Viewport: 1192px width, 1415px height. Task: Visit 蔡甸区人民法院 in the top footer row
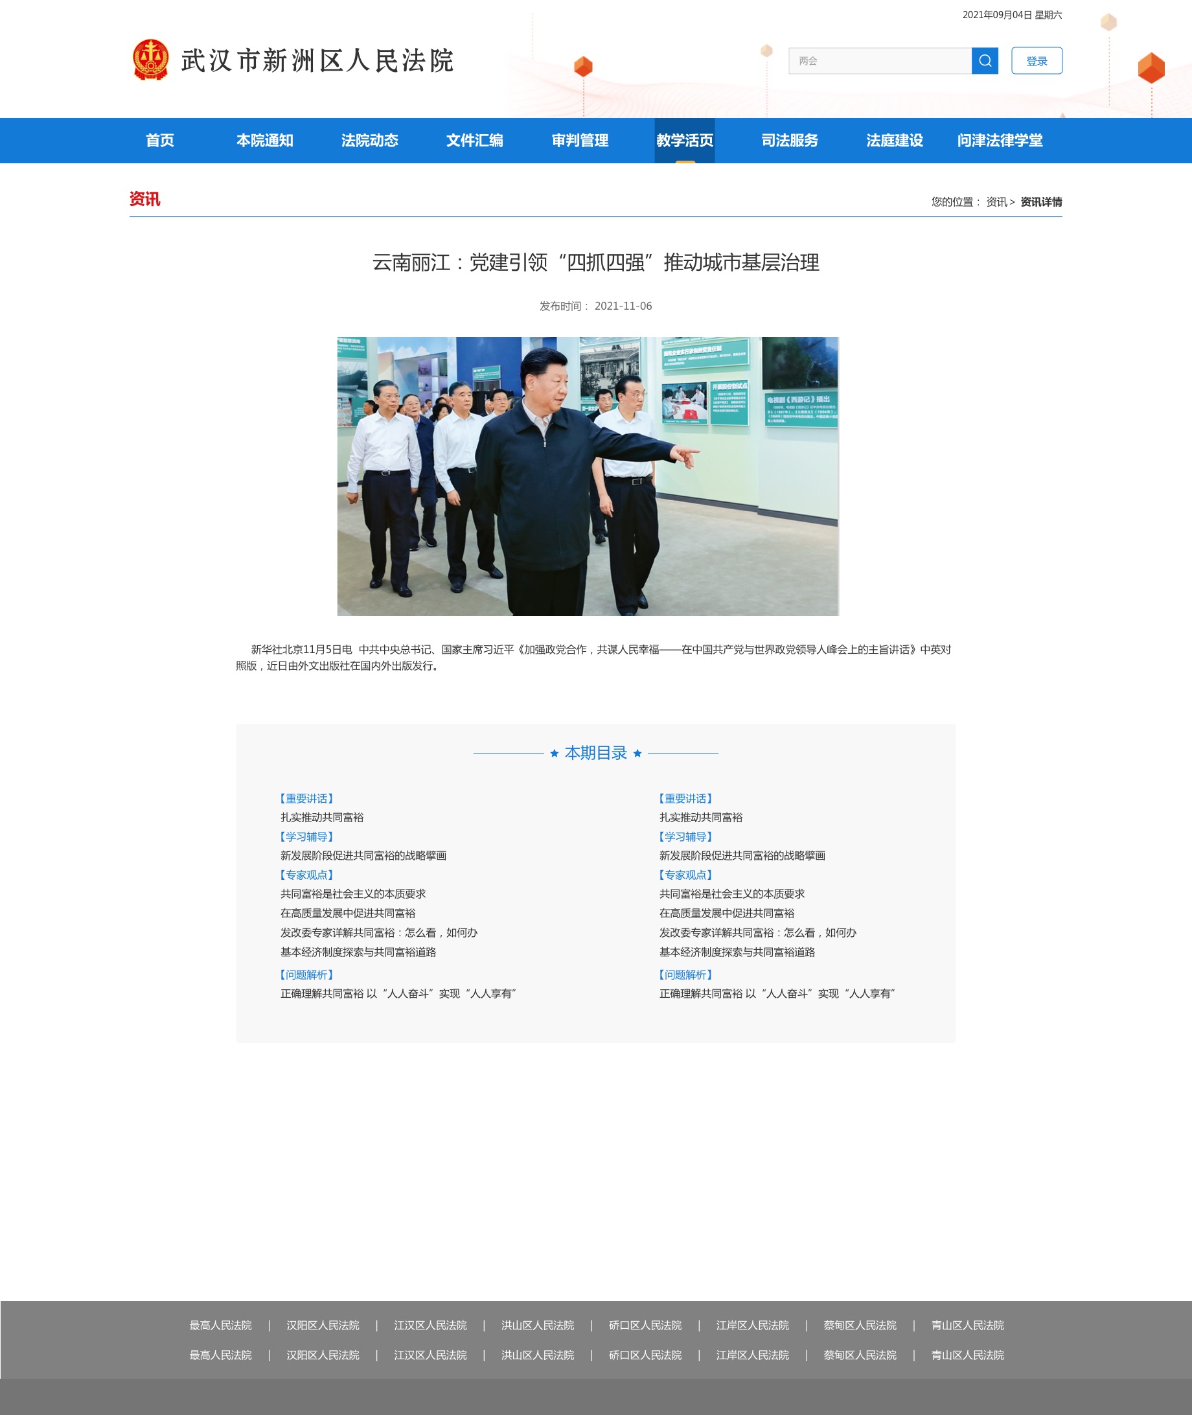860,1326
